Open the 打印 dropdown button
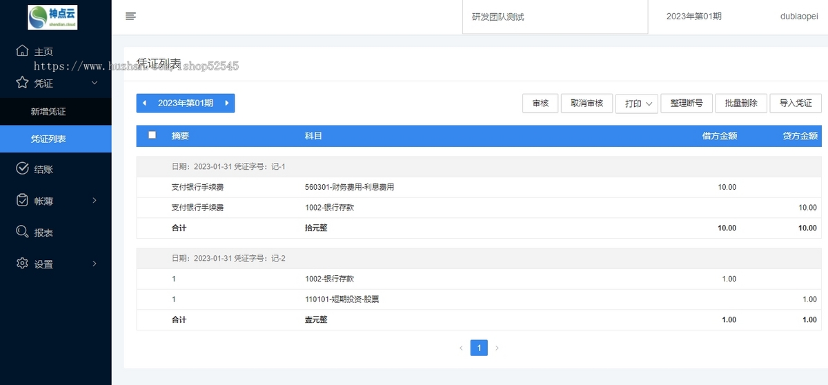Screen dimensions: 828x385 [x=637, y=103]
